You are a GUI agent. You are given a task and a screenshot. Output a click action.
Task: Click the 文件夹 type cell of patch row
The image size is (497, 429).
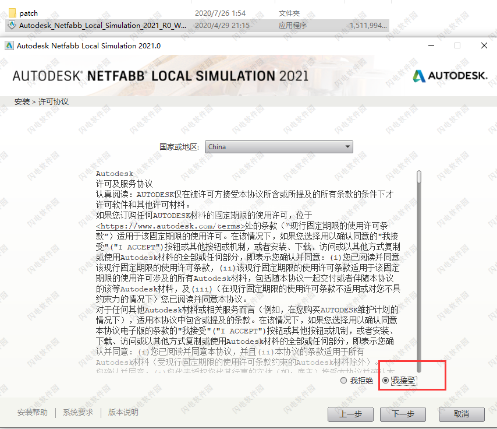coord(289,13)
